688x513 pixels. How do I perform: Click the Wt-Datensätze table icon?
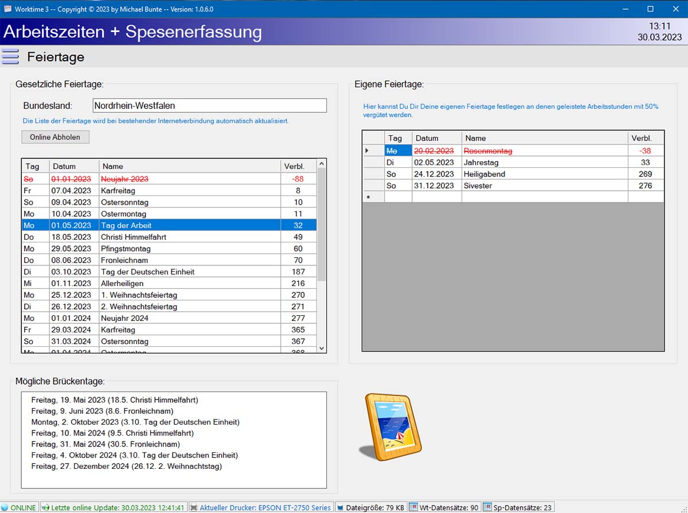413,508
